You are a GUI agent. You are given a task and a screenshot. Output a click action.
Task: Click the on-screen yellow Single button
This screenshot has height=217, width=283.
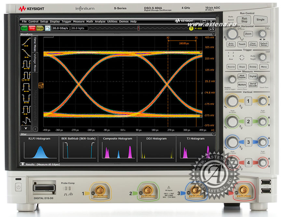[40, 28]
